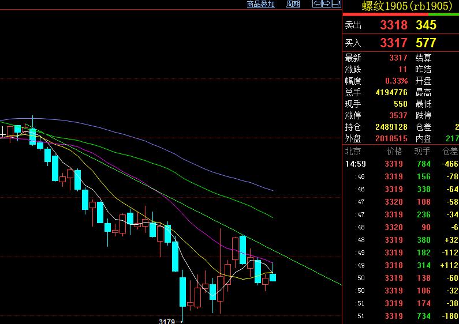Click the bid volume 577
The height and width of the screenshot is (324, 459).
tap(426, 43)
